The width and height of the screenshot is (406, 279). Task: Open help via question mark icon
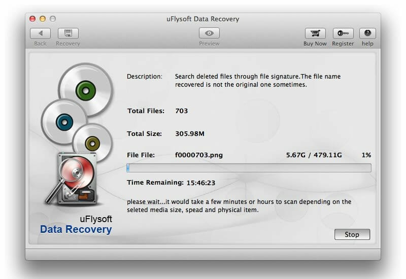[x=367, y=33]
